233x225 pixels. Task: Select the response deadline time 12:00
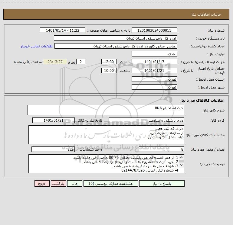(x=109, y=62)
